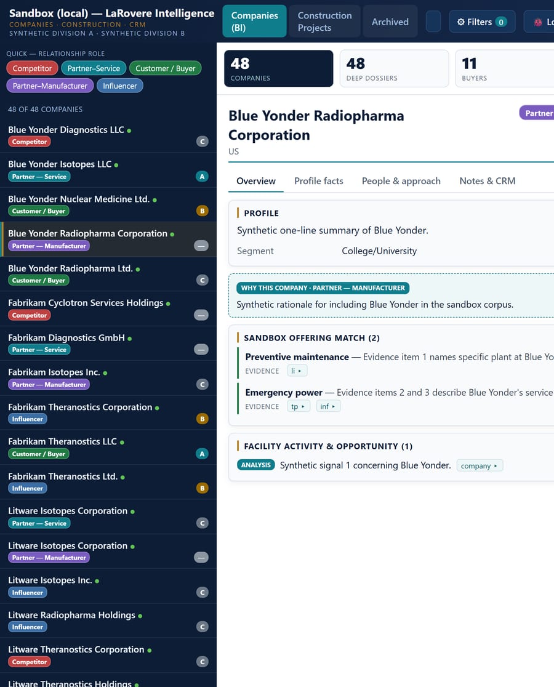This screenshot has width=554, height=687.
Task: Expand the 'li' evidence chip
Action: (297, 371)
